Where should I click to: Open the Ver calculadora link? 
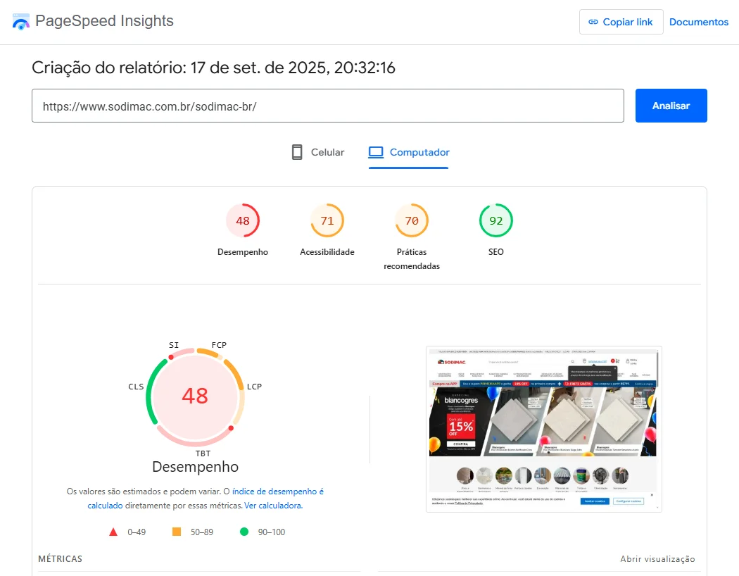[x=273, y=506]
